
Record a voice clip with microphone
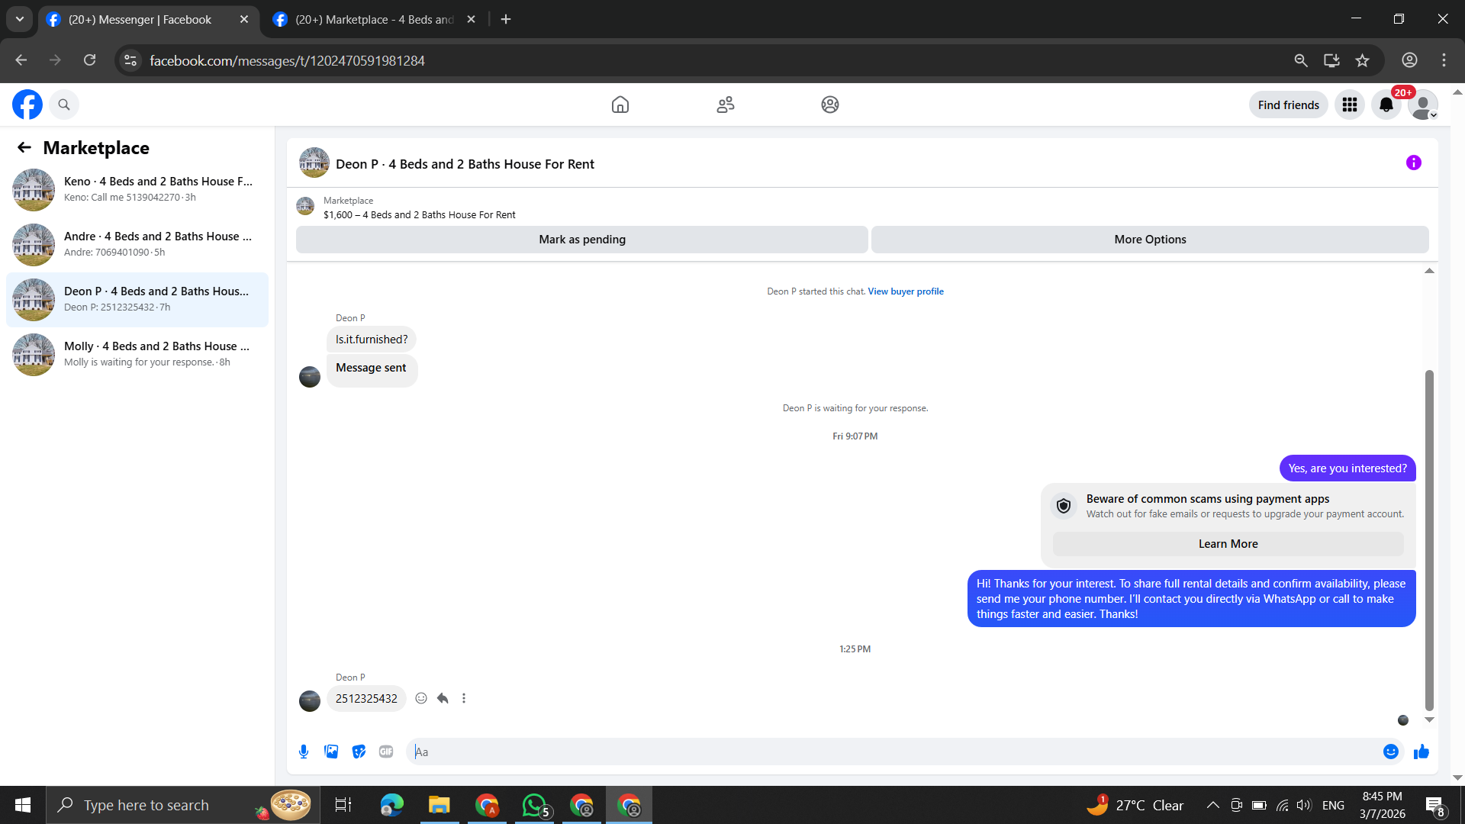[x=304, y=752]
